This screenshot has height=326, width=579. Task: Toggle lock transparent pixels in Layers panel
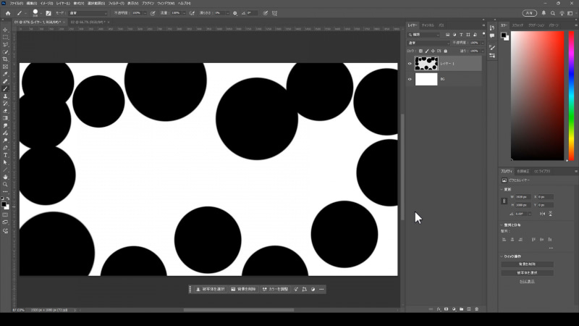pyautogui.click(x=421, y=51)
